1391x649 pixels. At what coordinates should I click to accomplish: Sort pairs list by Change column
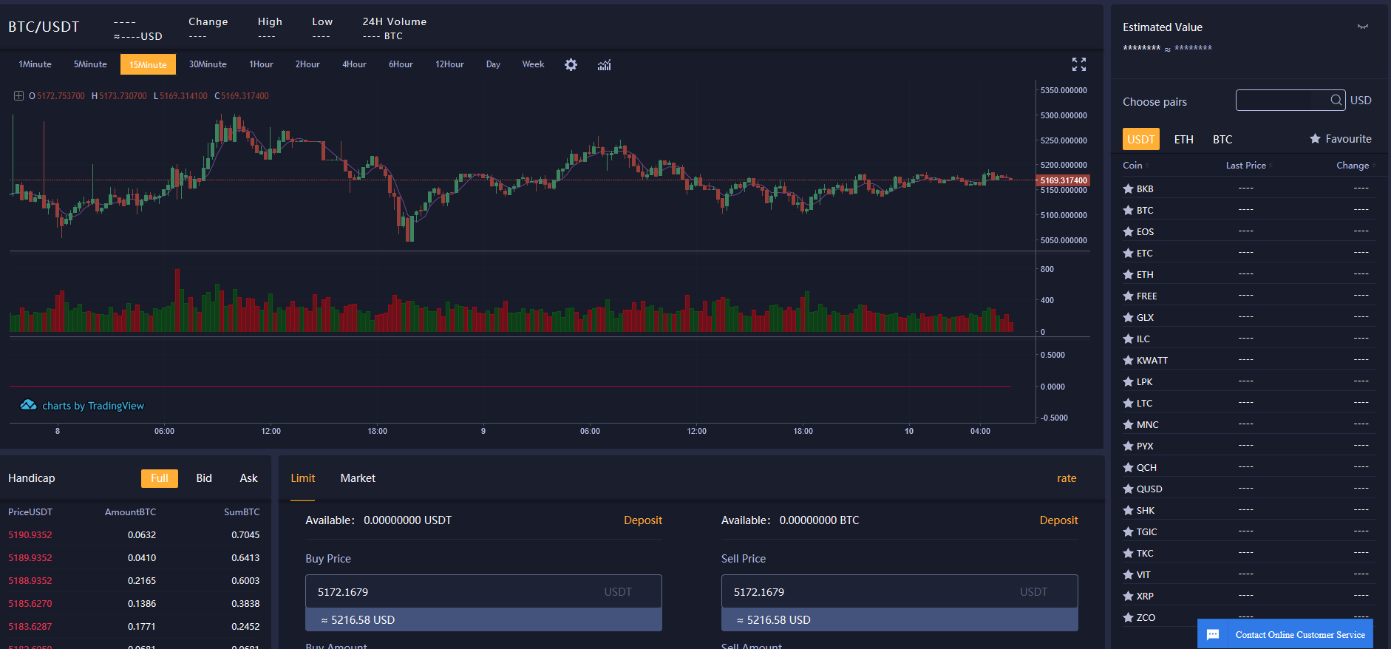pyautogui.click(x=1353, y=166)
